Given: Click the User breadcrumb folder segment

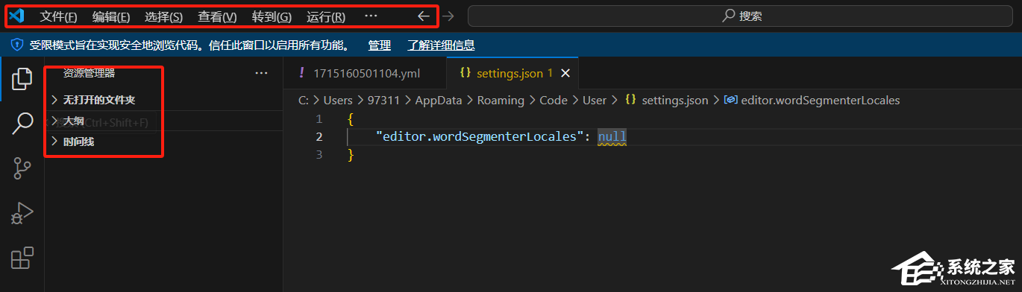Looking at the screenshot, I should tap(595, 100).
